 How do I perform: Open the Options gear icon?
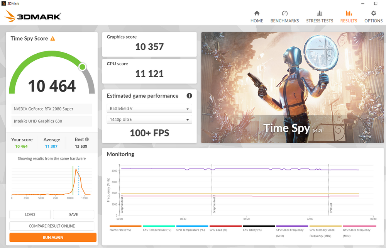(x=373, y=13)
